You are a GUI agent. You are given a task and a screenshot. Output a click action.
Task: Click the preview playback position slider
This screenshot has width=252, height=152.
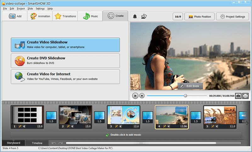coord(185,96)
